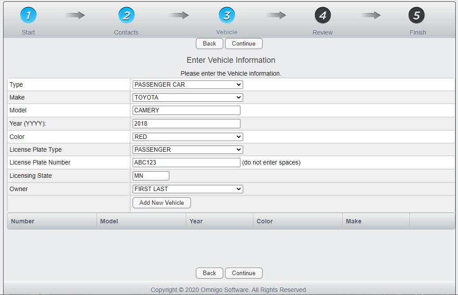Click the Contacts step circle icon
Screen dimensions: 458x295
126,15
